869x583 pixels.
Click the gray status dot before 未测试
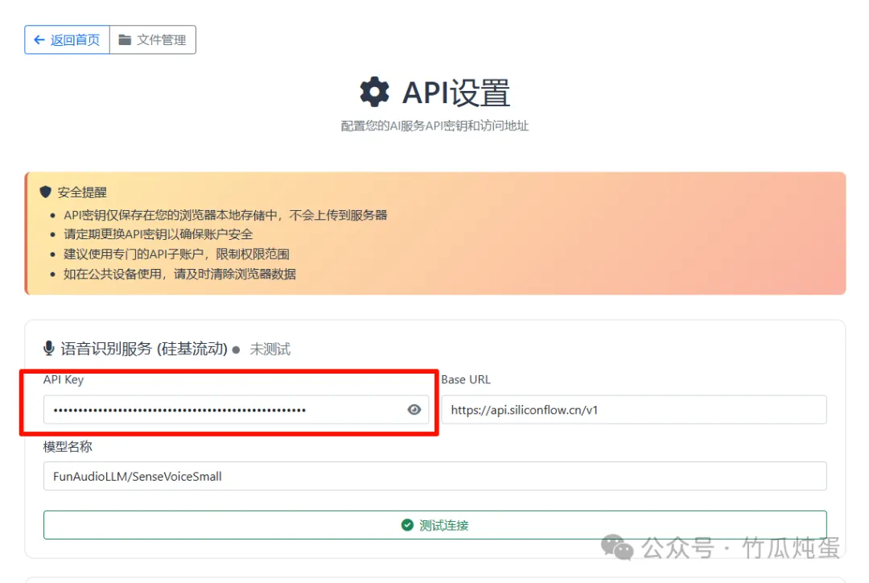pos(236,350)
